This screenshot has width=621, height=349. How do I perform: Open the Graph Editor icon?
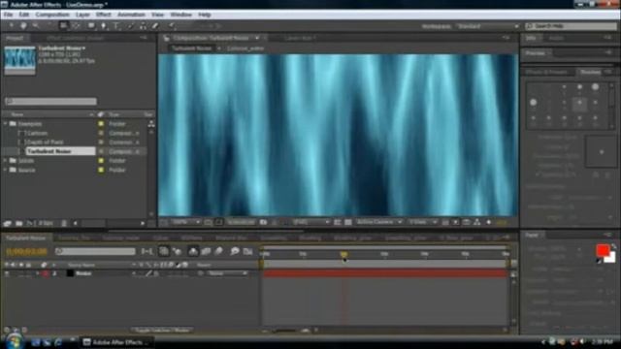pos(248,251)
